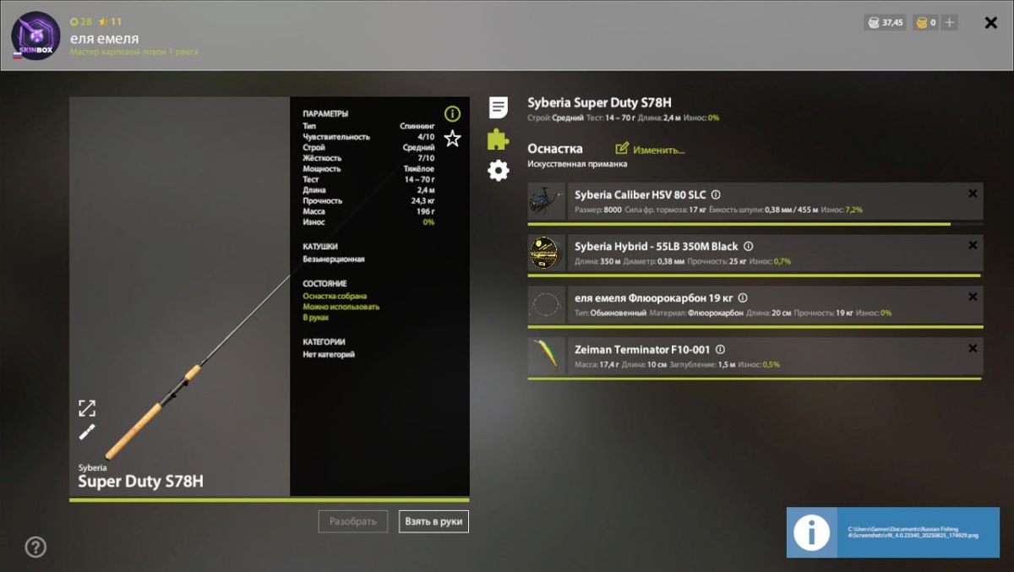Click the Искусственная приманка label
This screenshot has width=1014, height=572.
click(577, 164)
